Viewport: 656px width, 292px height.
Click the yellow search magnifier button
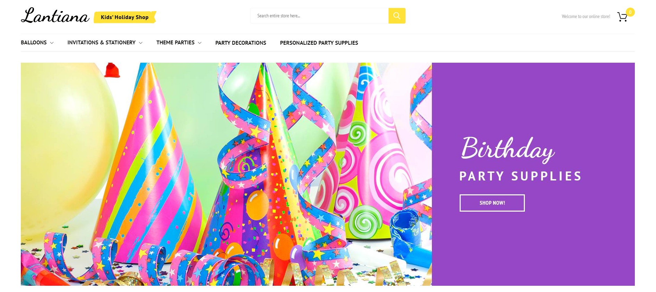[x=397, y=16]
